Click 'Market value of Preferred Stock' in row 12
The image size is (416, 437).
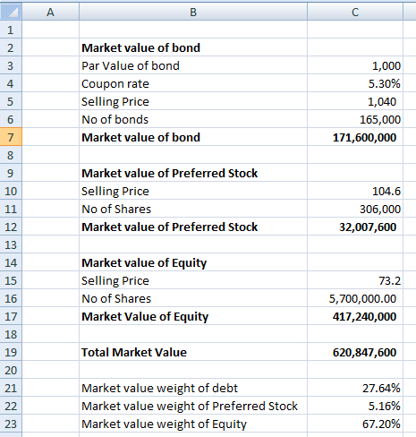tap(193, 227)
